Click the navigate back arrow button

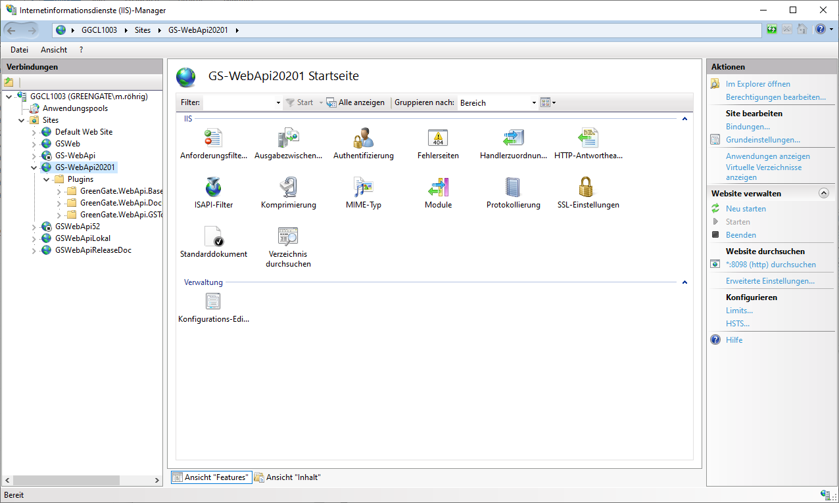12,30
